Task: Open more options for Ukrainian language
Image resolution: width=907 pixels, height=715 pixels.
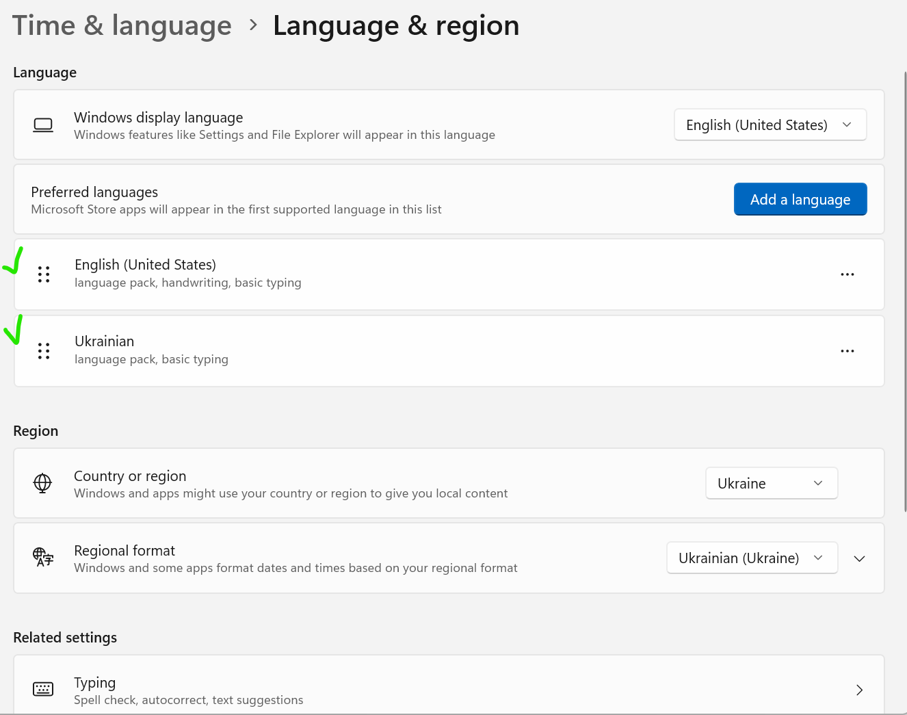Action: point(847,351)
